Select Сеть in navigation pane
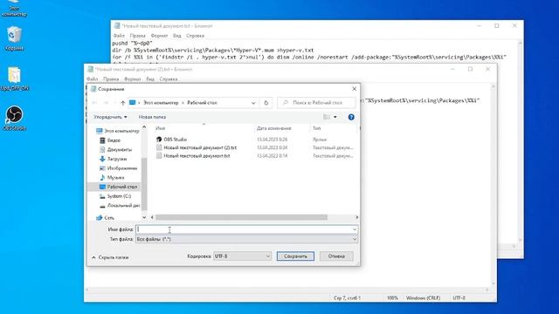The image size is (559, 314). (x=108, y=217)
